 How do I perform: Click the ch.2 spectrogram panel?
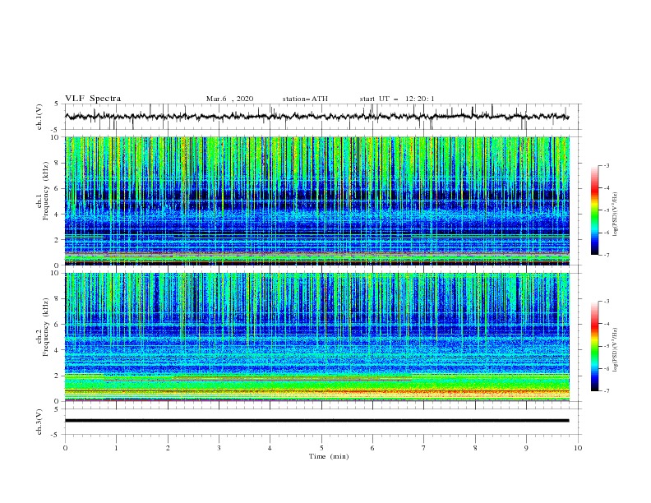click(317, 337)
